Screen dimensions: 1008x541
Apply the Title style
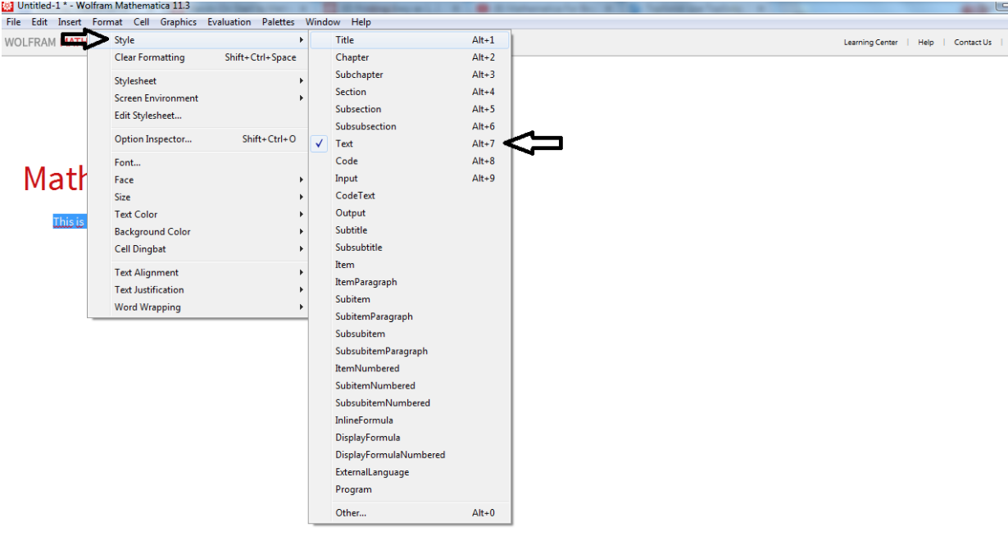tap(410, 40)
